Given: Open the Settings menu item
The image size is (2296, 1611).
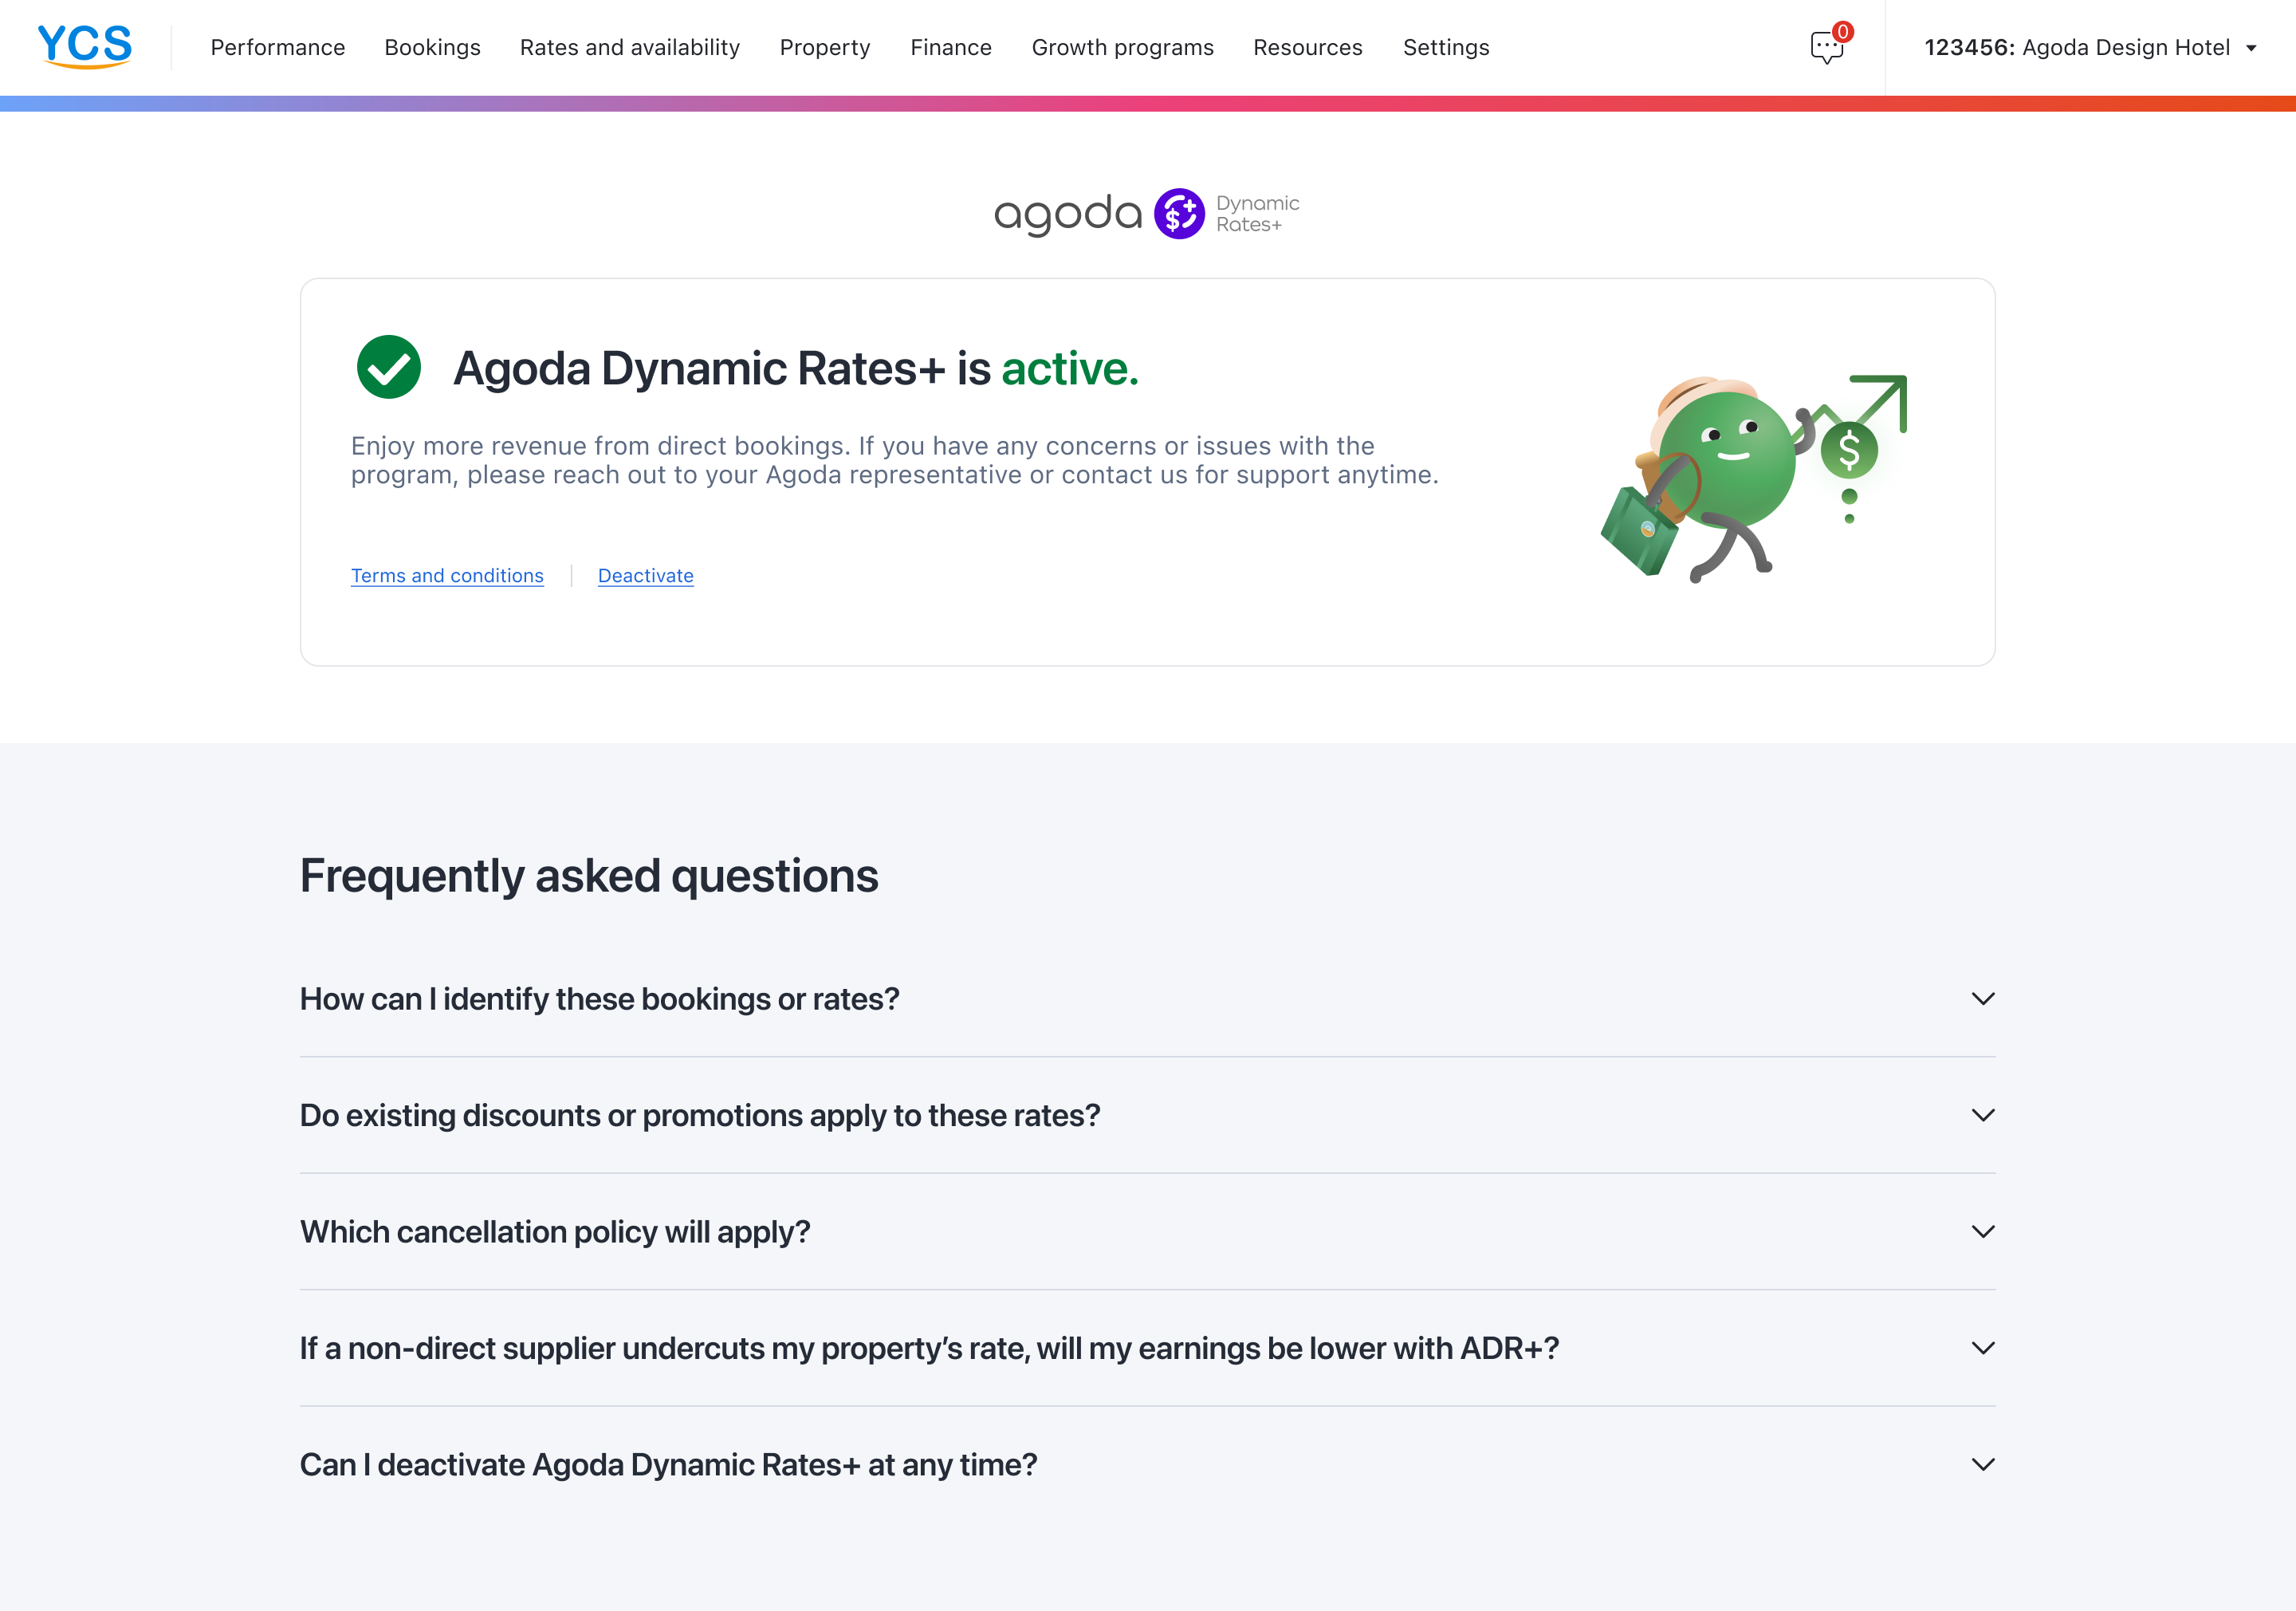Looking at the screenshot, I should [1445, 48].
